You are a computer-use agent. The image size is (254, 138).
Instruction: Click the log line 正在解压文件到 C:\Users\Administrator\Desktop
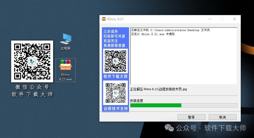point(170,30)
